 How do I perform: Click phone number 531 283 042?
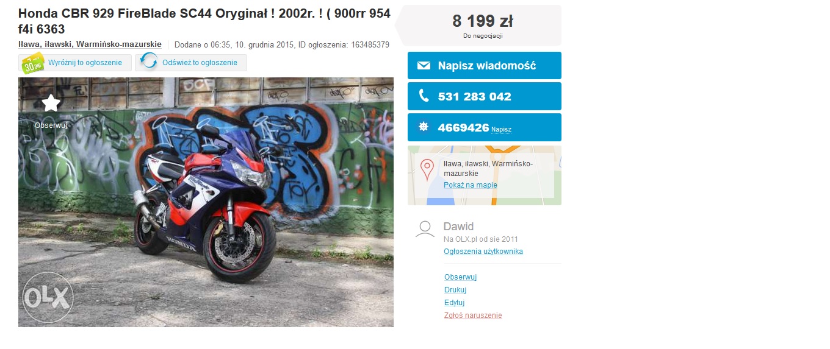tap(475, 96)
